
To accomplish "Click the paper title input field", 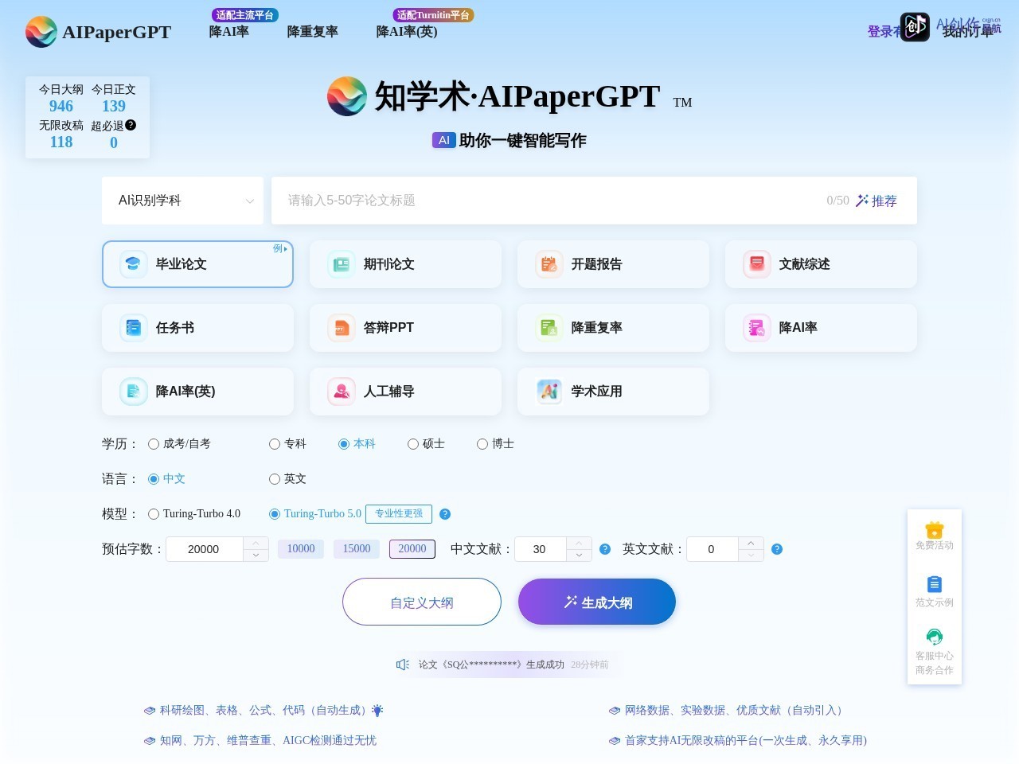I will click(594, 201).
